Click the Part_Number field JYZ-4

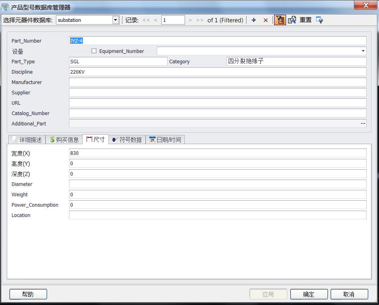click(x=217, y=41)
